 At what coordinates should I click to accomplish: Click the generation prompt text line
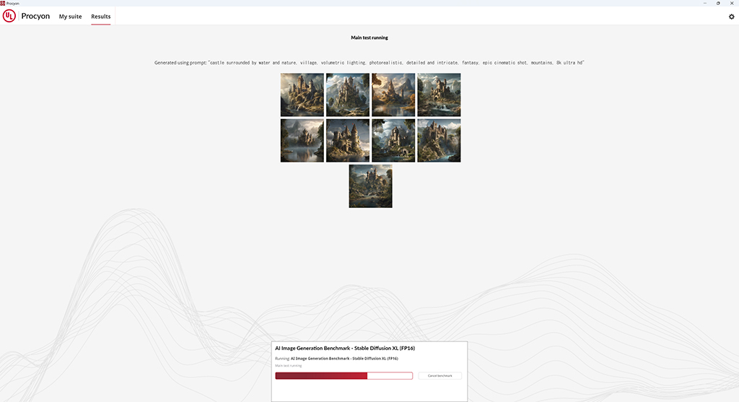369,63
